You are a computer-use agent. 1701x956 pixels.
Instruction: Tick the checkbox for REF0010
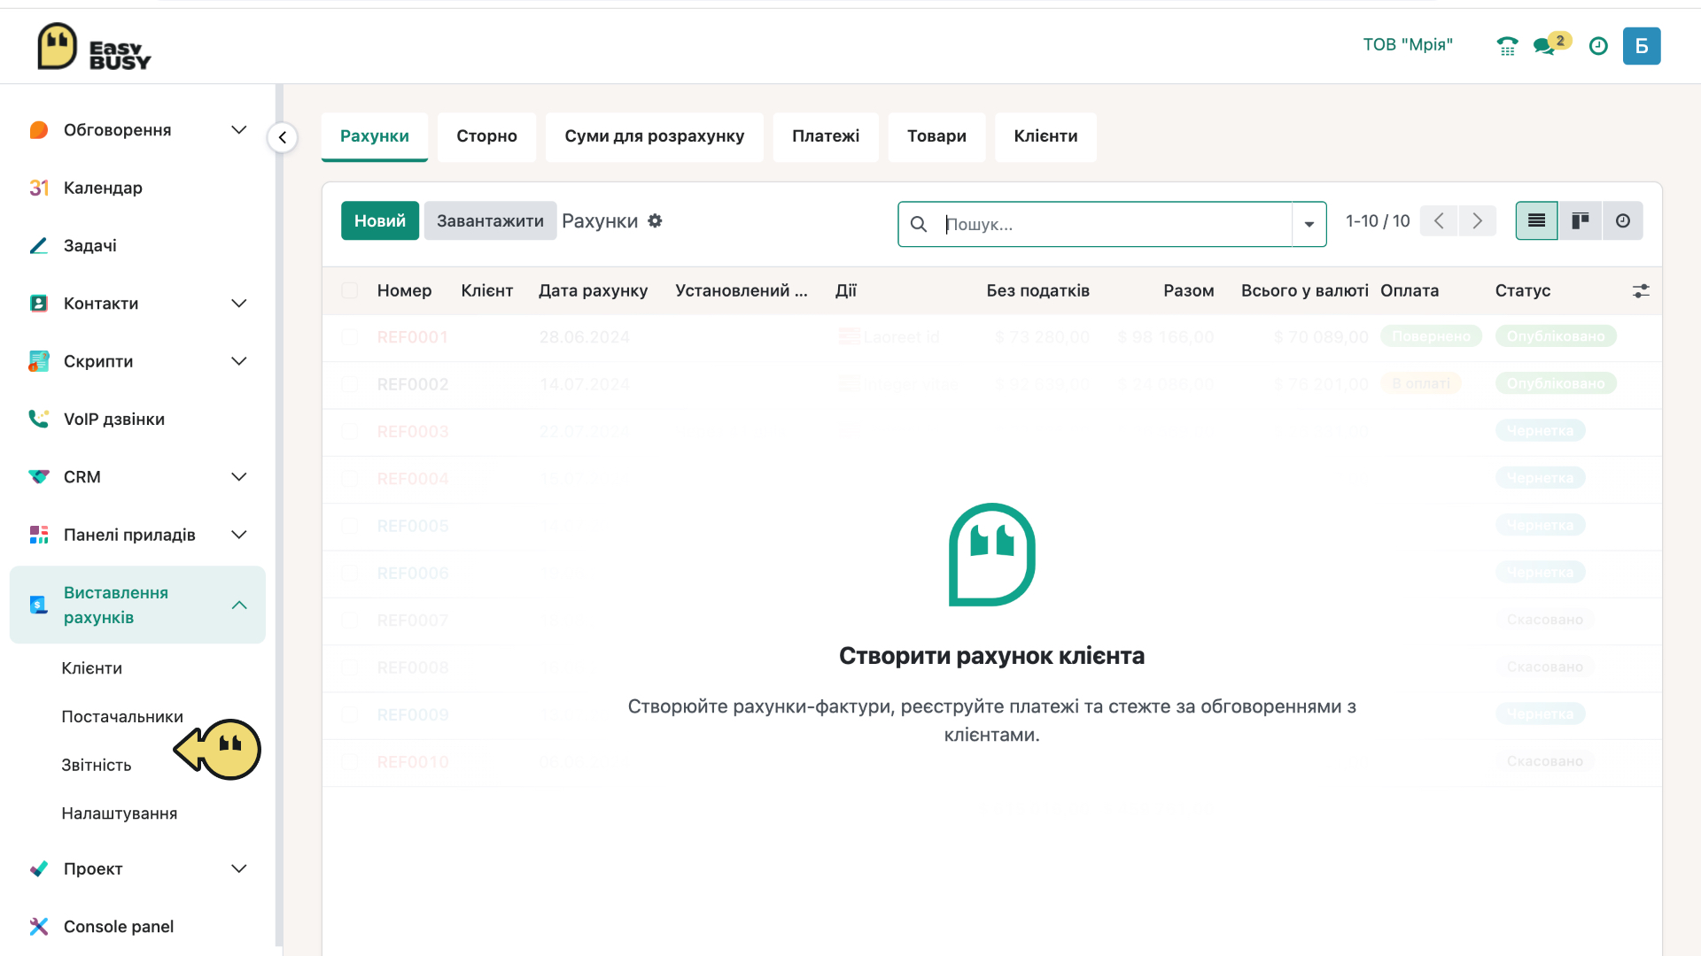[350, 762]
